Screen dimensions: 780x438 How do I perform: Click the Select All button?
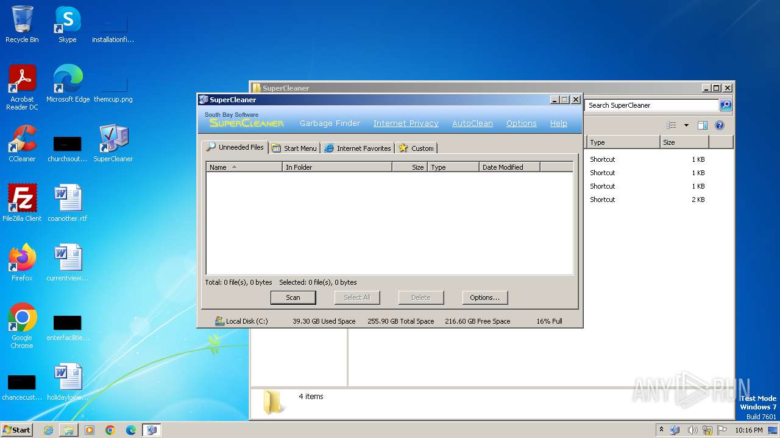click(x=357, y=297)
